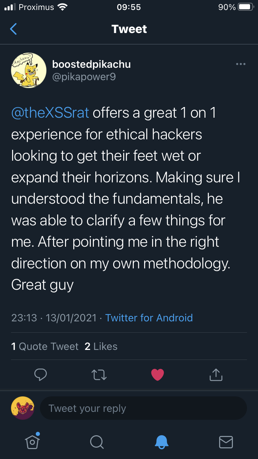Unlike the tweet with the heart
The height and width of the screenshot is (459, 258).
(x=158, y=375)
